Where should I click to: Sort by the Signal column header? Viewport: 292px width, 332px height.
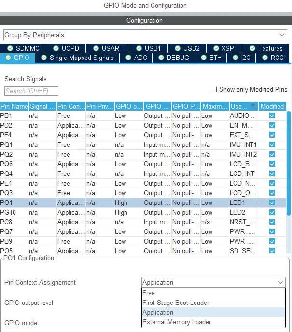tap(42, 106)
